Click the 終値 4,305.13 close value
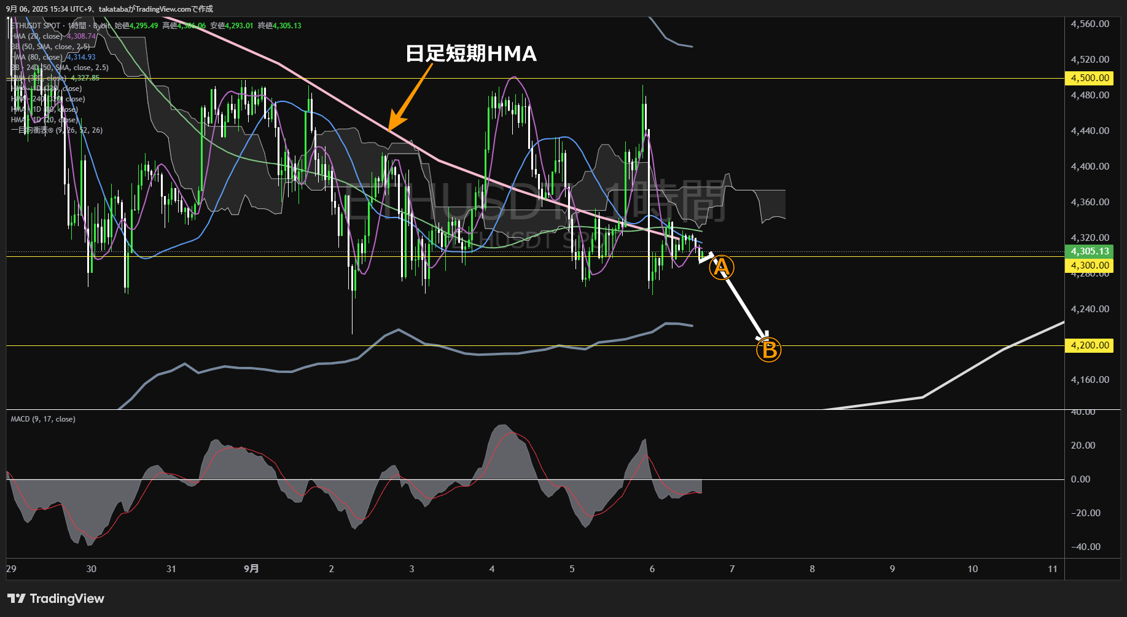Image resolution: width=1127 pixels, height=617 pixels. tap(279, 26)
